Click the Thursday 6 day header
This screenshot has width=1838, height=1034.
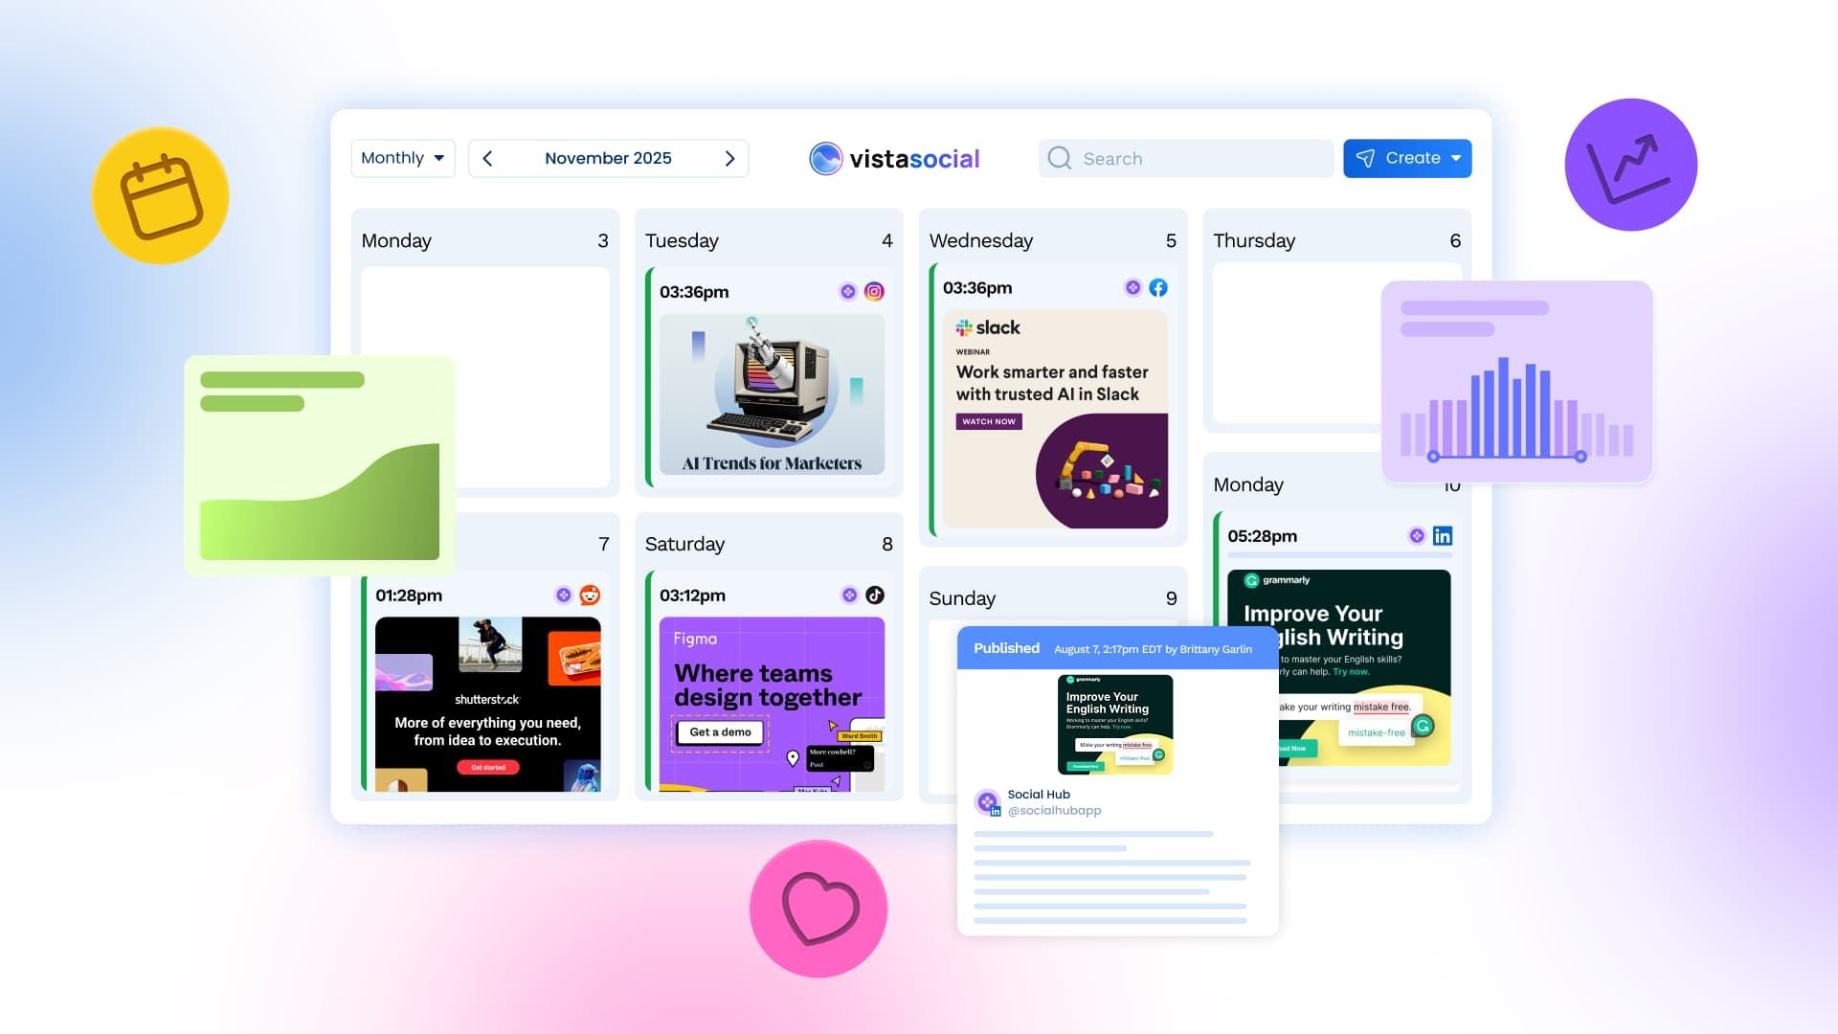pyautogui.click(x=1336, y=240)
